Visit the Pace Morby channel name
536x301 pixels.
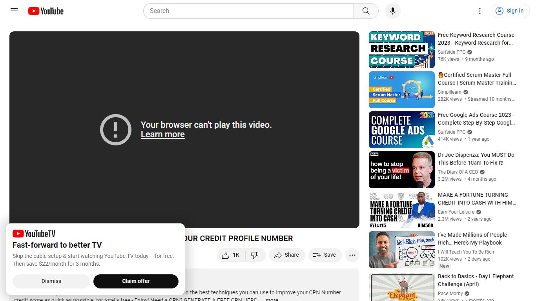[450, 294]
